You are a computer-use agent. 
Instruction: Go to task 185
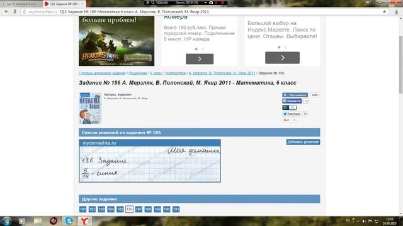pos(120,209)
